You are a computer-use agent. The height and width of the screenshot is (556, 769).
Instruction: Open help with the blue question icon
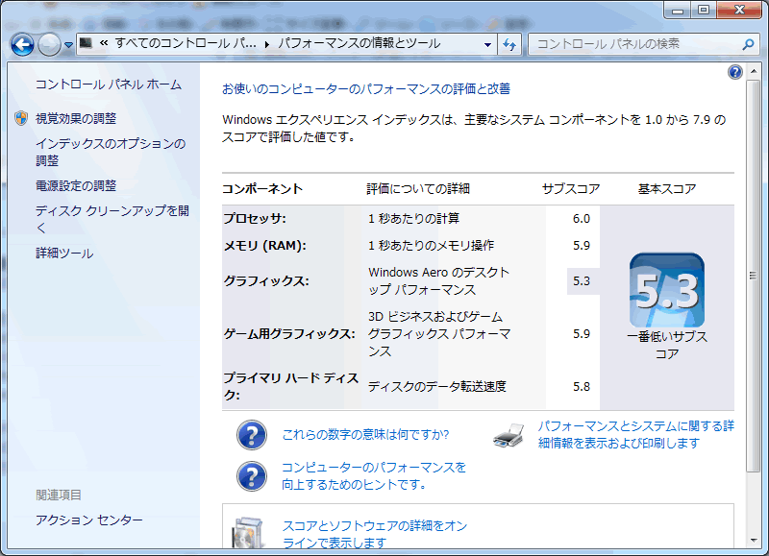click(734, 72)
